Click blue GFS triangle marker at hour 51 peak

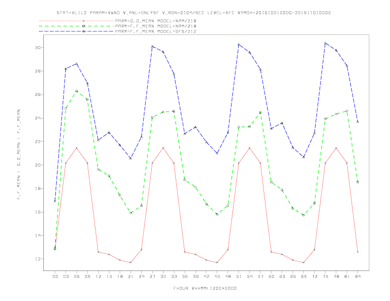pyautogui.click(x=239, y=44)
